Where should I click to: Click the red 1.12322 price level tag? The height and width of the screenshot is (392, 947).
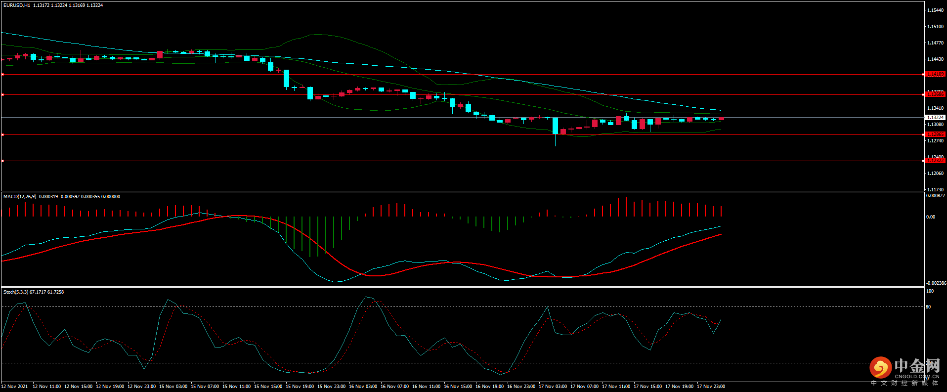[x=935, y=161]
